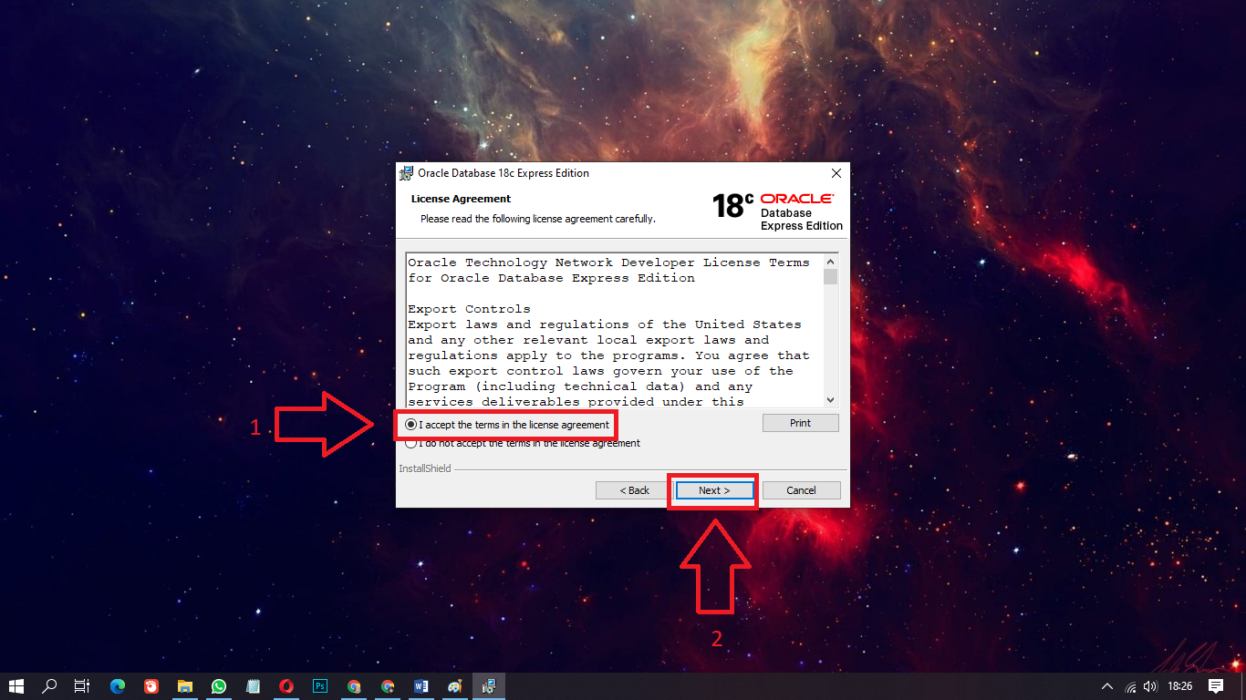
Task: Click the license scrollbar thumb
Action: 830,277
